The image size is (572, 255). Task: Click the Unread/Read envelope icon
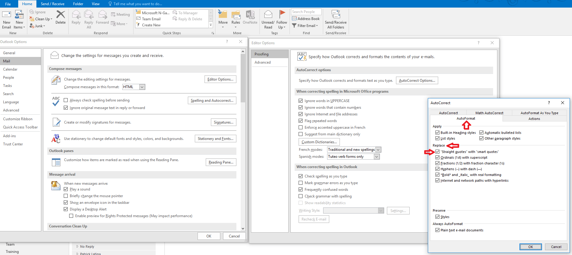pyautogui.click(x=268, y=14)
